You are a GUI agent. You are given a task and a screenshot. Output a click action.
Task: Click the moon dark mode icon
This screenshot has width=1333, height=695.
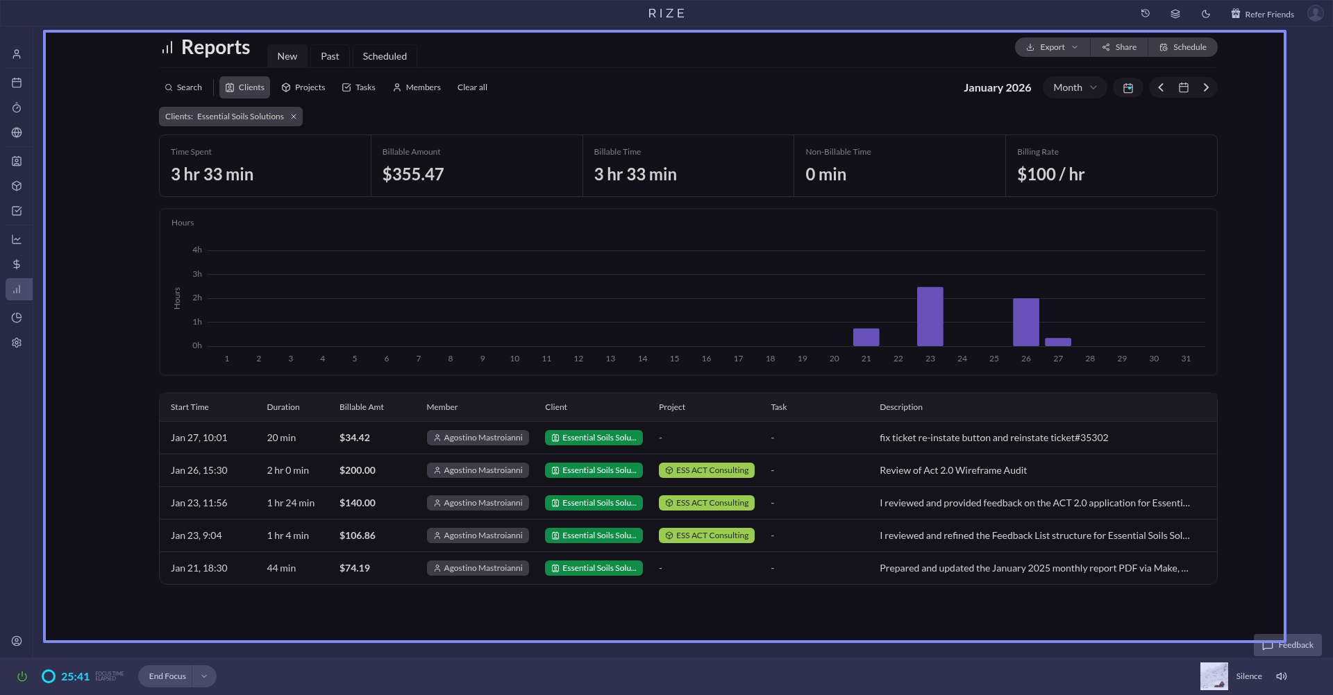coord(1206,14)
